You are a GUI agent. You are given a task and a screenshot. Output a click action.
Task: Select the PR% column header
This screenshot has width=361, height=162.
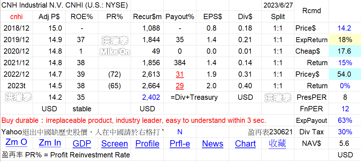[x=115, y=16]
